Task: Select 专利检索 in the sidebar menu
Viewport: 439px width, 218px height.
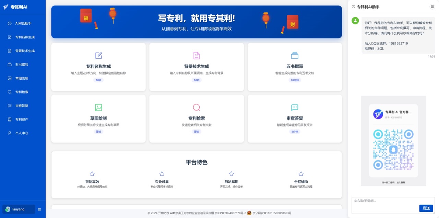Action: 23,92
